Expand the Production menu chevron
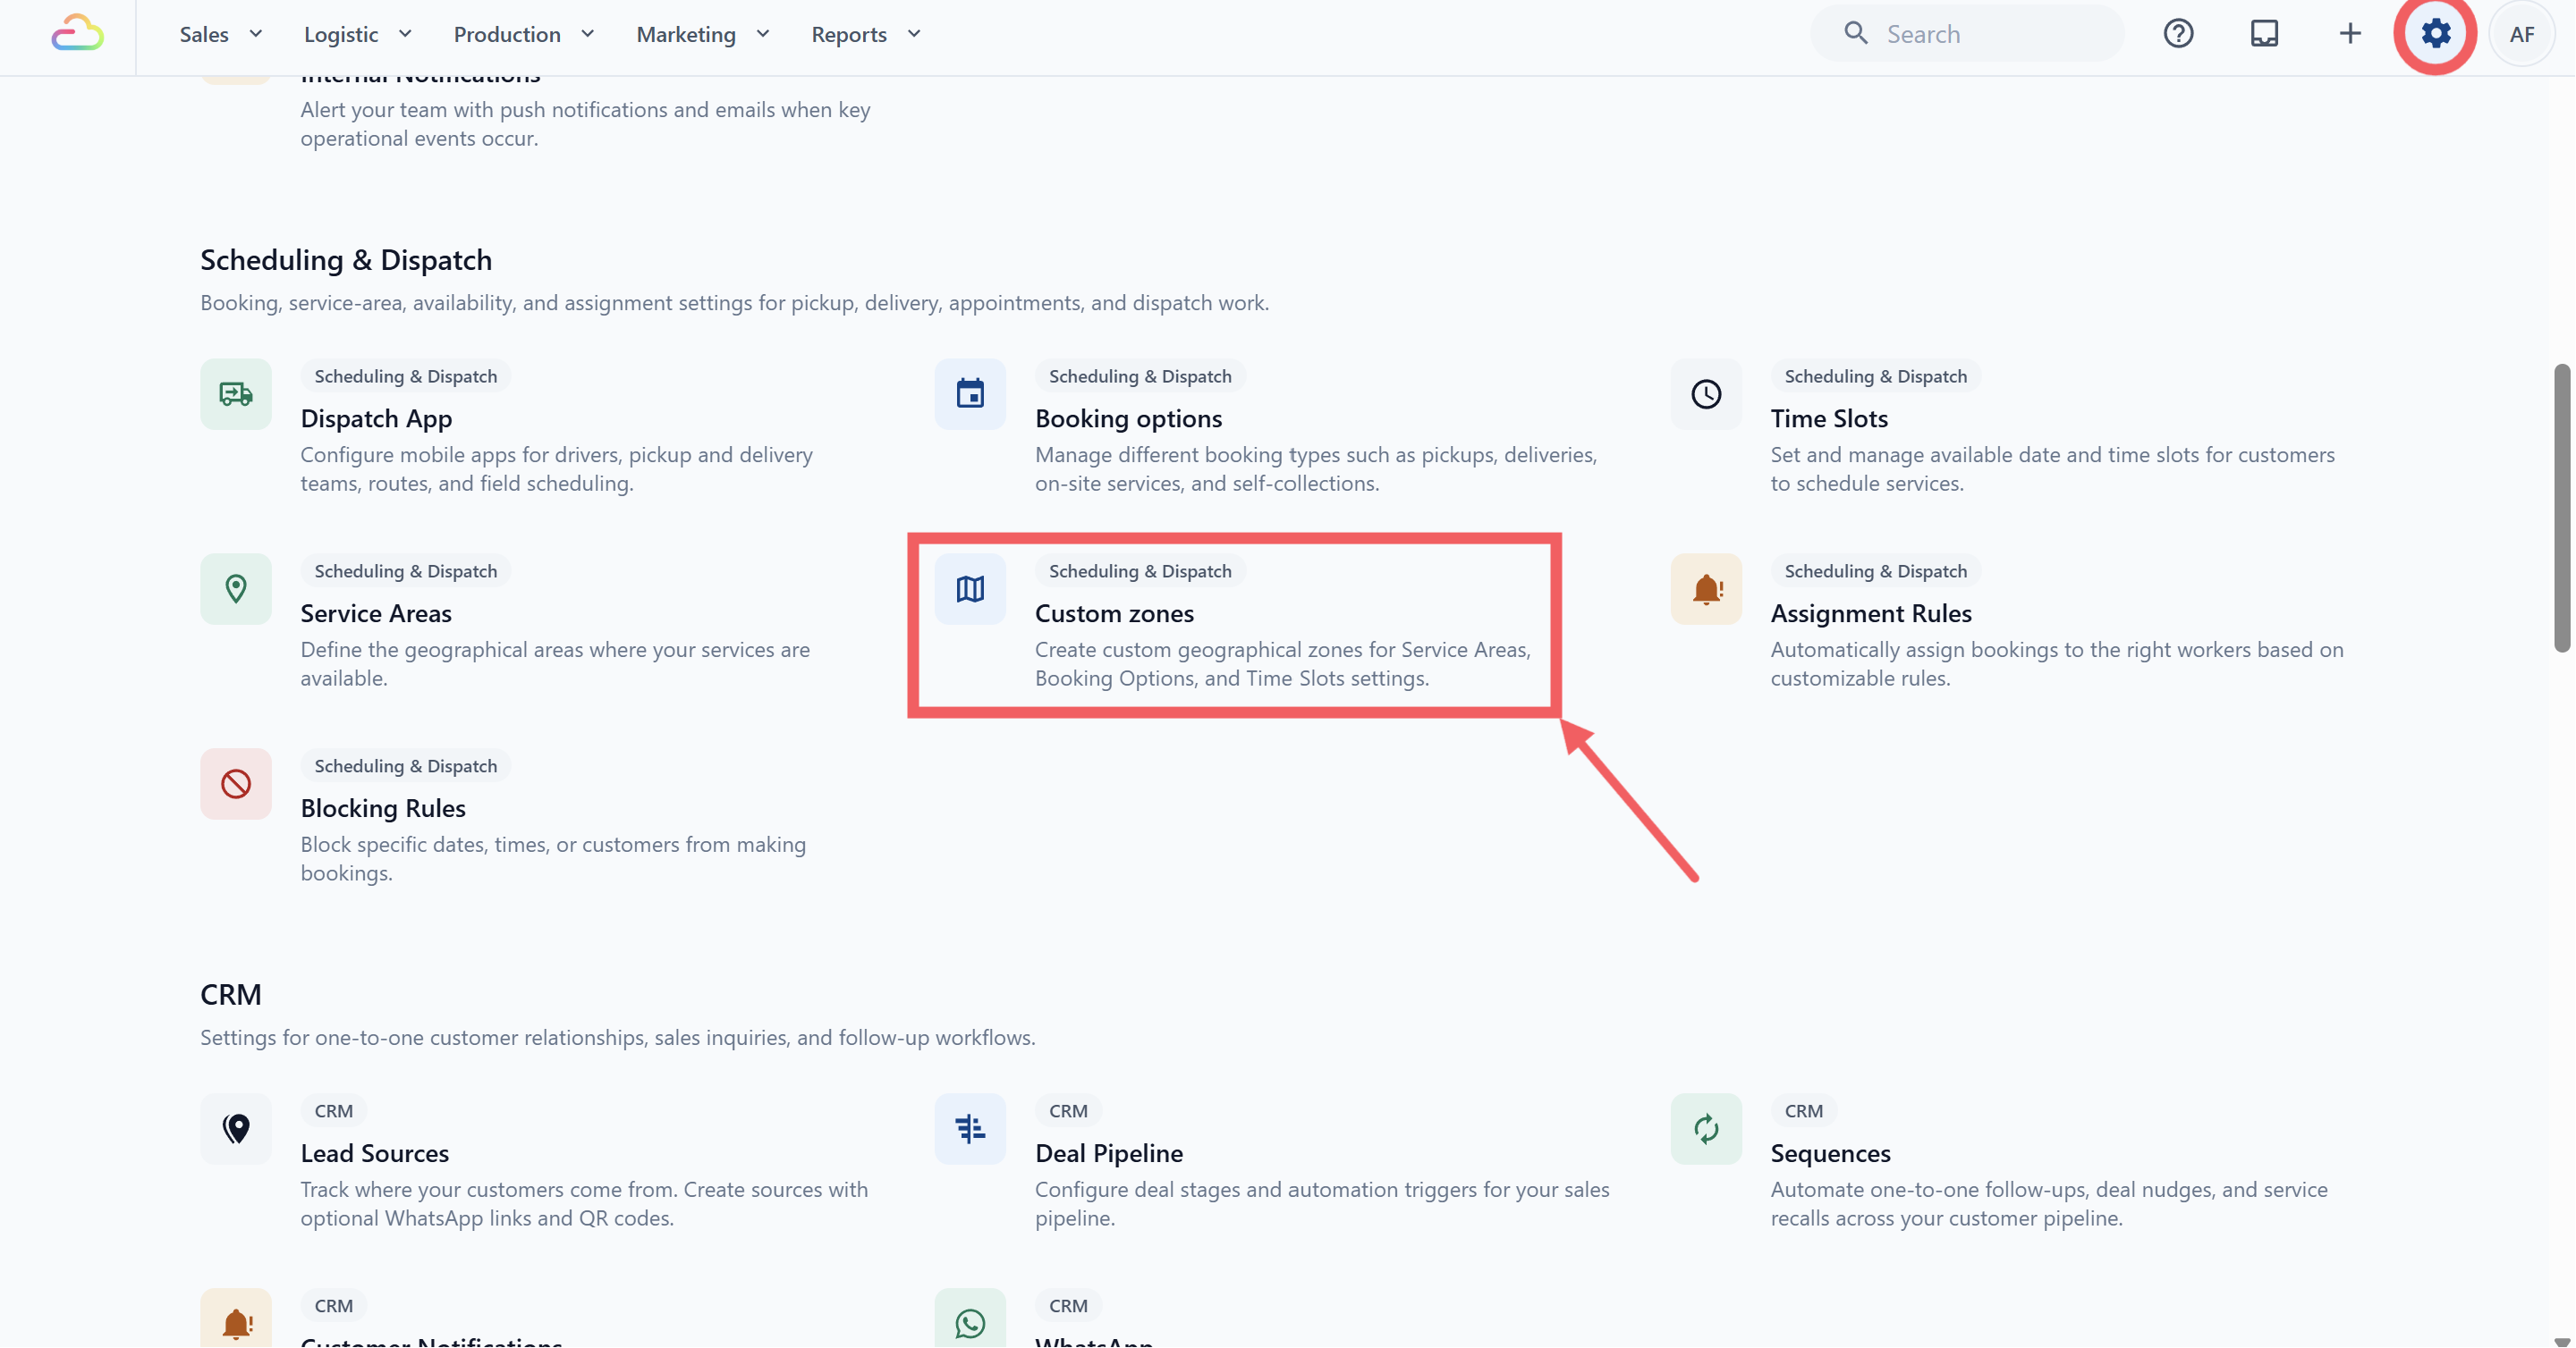2576x1348 pixels. coord(588,34)
